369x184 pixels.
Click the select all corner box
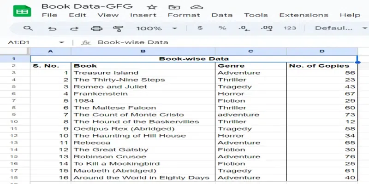pos(15,51)
